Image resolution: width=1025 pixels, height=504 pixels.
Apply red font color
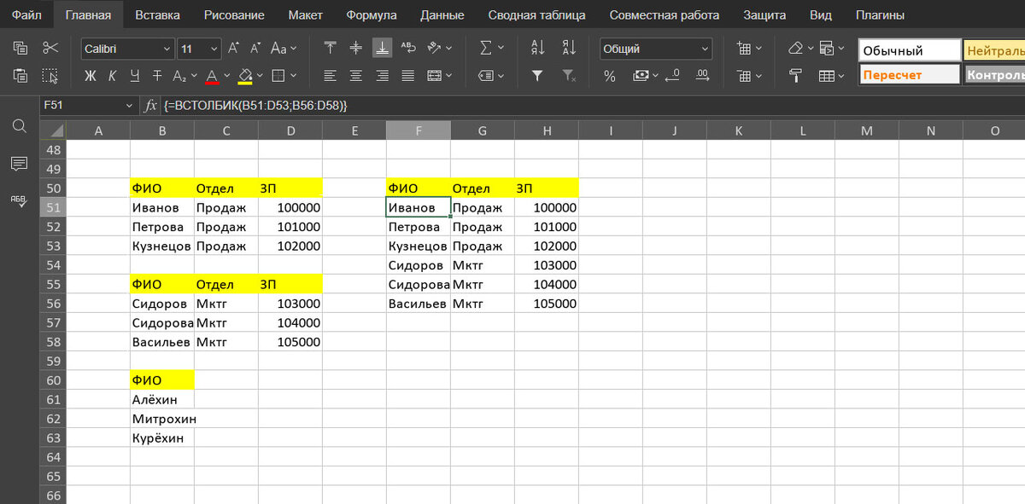pos(212,76)
